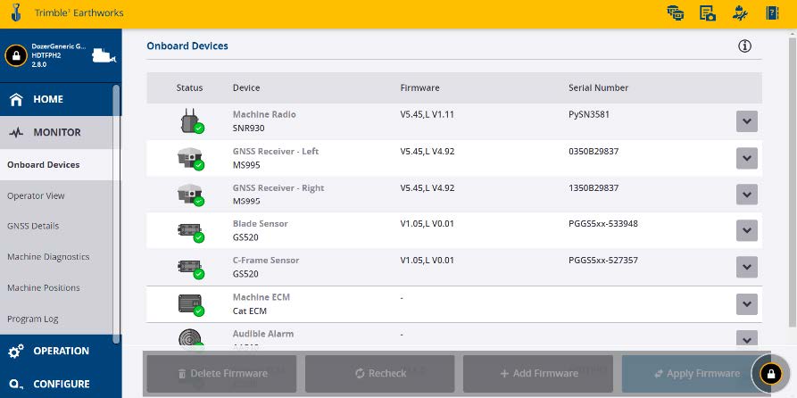
Task: Expand the Audible Alarm row
Action: point(747,339)
